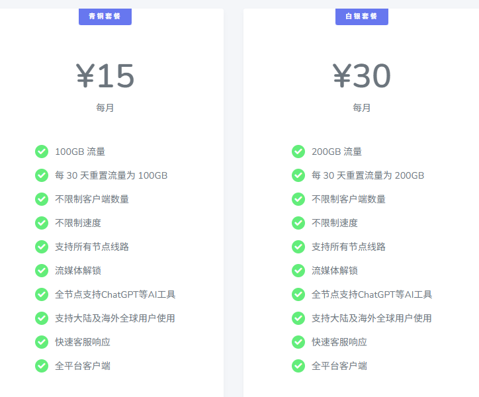
Task: Click 全平台客户端 check icon in ¥15 plan
Action: (x=42, y=366)
